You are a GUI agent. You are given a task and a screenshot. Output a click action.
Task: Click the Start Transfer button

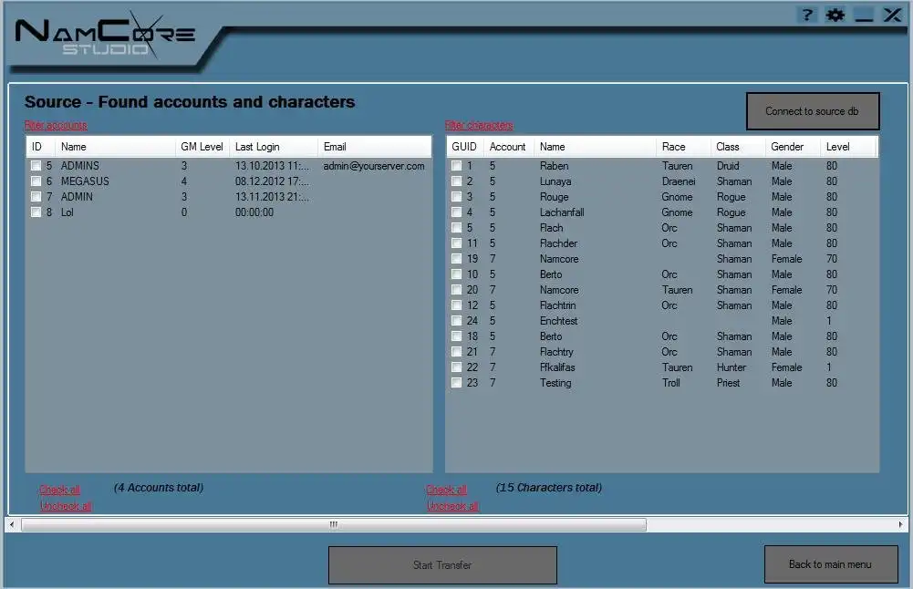pos(442,564)
